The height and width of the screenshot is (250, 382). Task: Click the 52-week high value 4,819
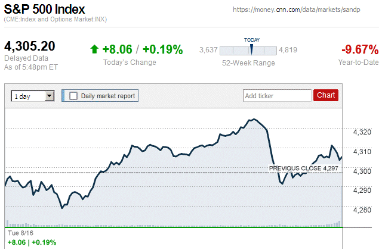tap(288, 50)
